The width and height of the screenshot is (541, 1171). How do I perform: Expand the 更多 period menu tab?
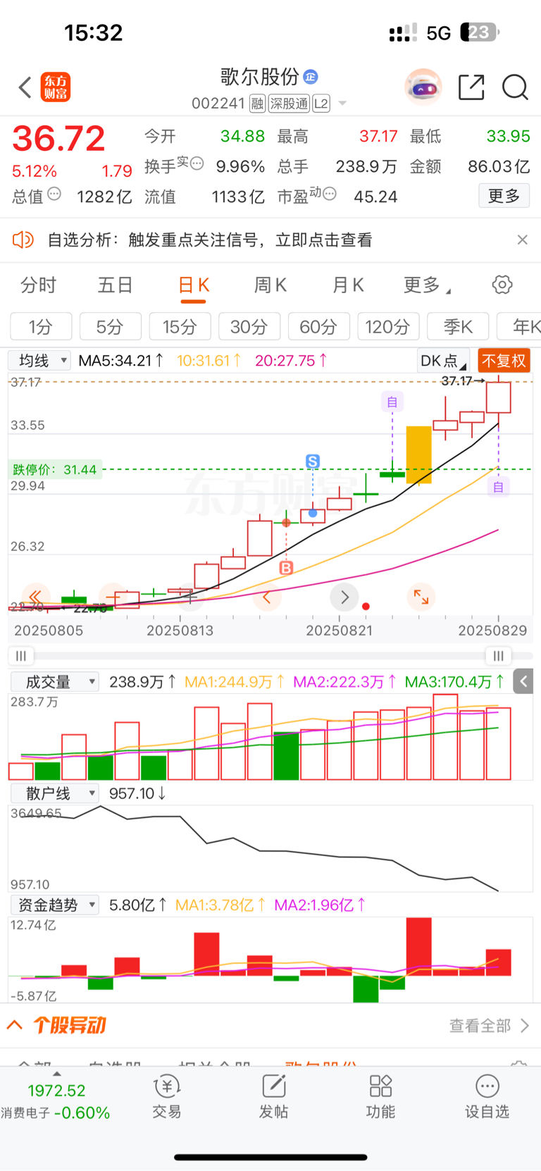click(427, 285)
